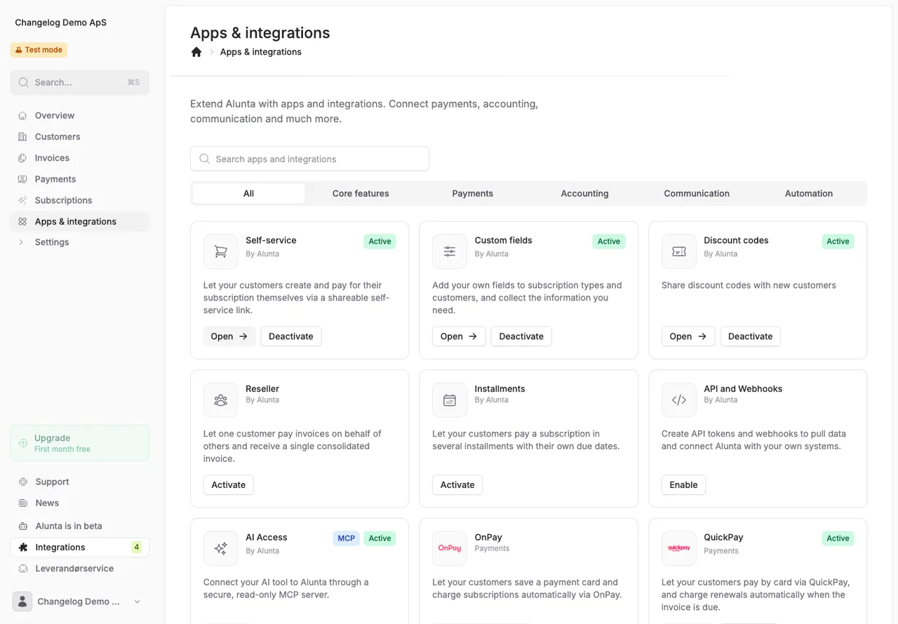
Task: Enable API and Webhooks
Action: point(683,485)
